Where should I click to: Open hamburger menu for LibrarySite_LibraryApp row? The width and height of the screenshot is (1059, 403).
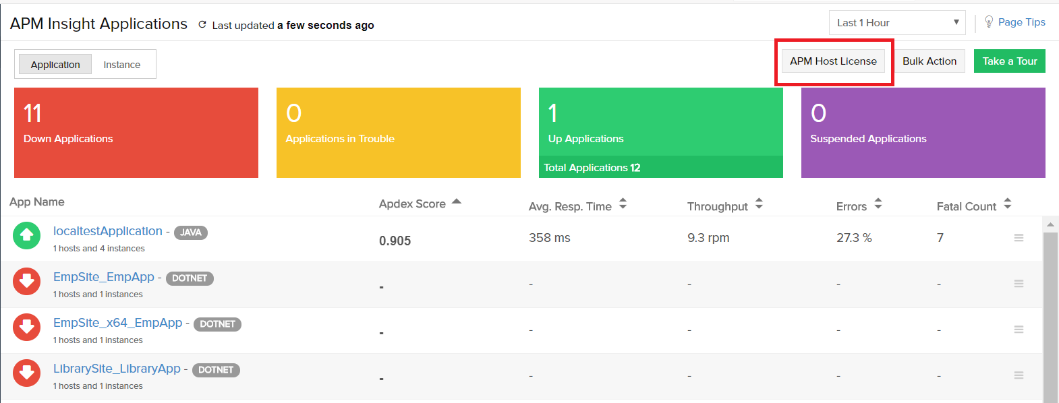click(x=1019, y=375)
